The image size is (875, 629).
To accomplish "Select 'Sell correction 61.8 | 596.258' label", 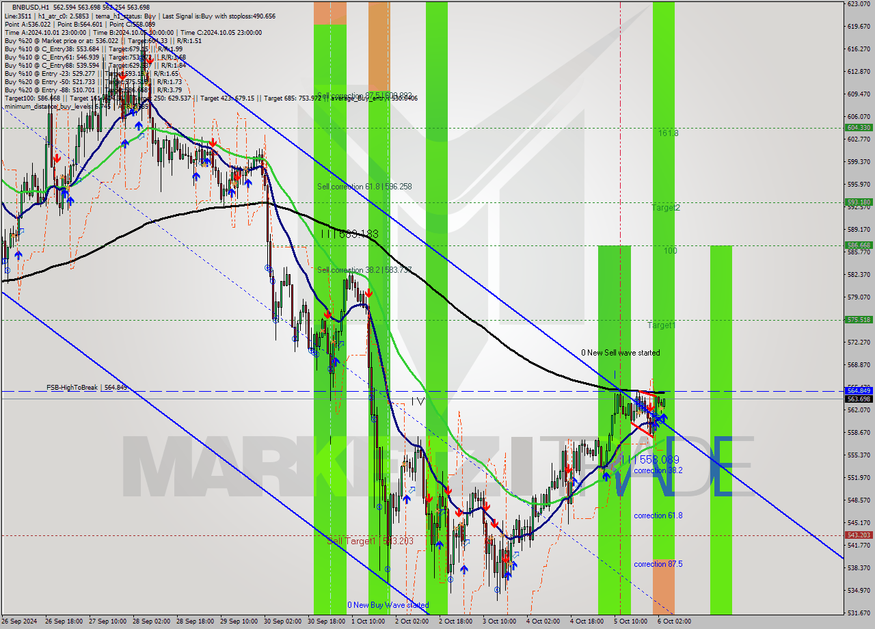I will (x=364, y=186).
